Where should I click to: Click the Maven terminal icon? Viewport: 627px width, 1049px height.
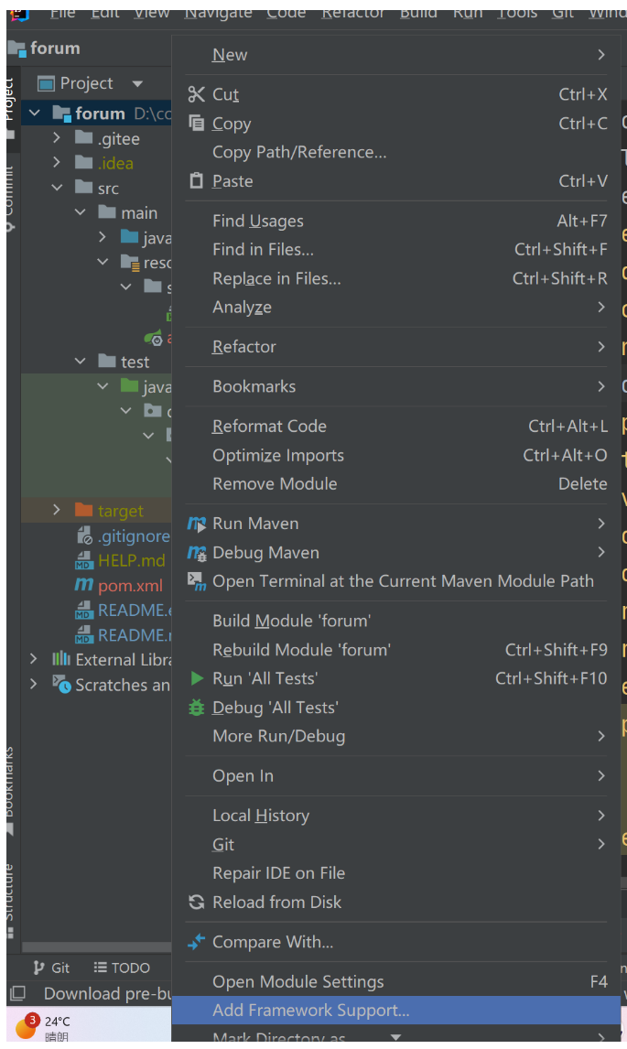tap(197, 581)
